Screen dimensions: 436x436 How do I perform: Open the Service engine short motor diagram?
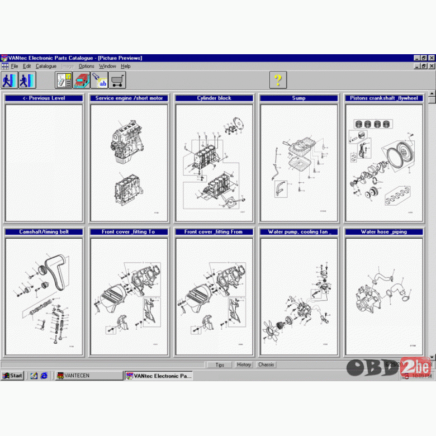[129, 163]
